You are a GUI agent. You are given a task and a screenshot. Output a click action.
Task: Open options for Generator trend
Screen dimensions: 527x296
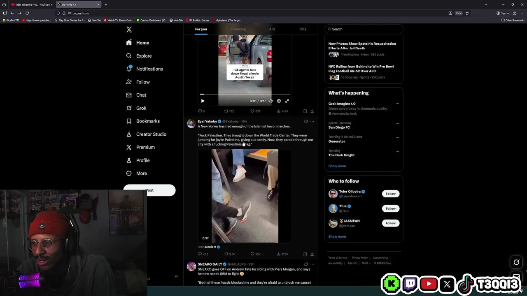click(x=397, y=137)
